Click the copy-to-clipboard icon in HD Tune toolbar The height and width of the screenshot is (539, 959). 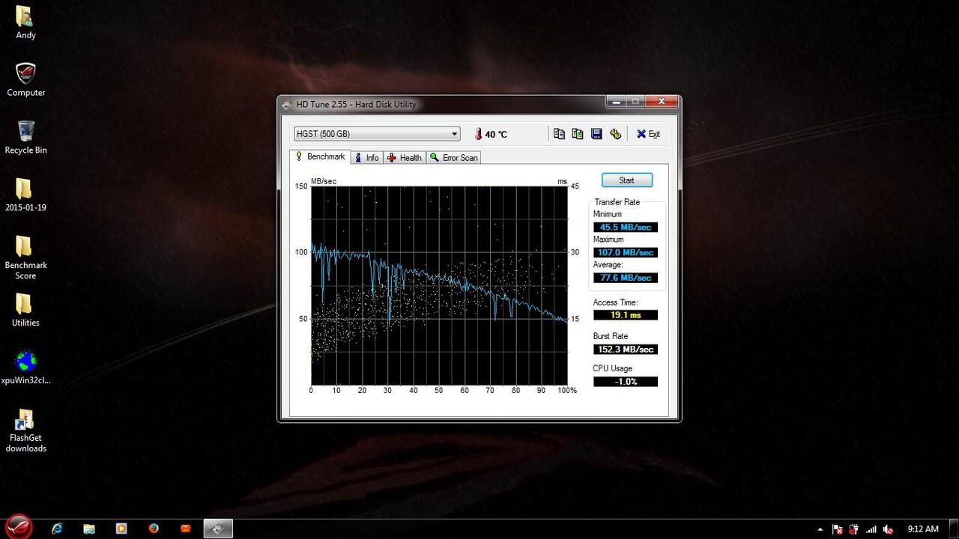coord(559,134)
